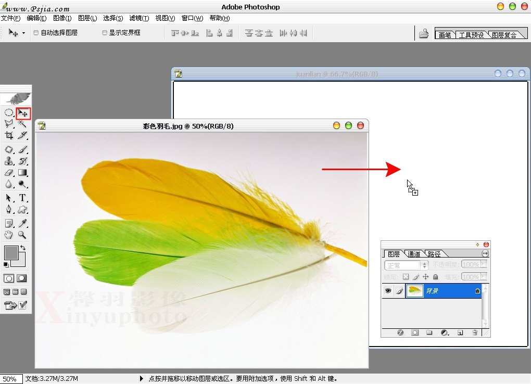531x384 pixels.
Task: Open the Layers panel options menu
Action: tap(485, 253)
